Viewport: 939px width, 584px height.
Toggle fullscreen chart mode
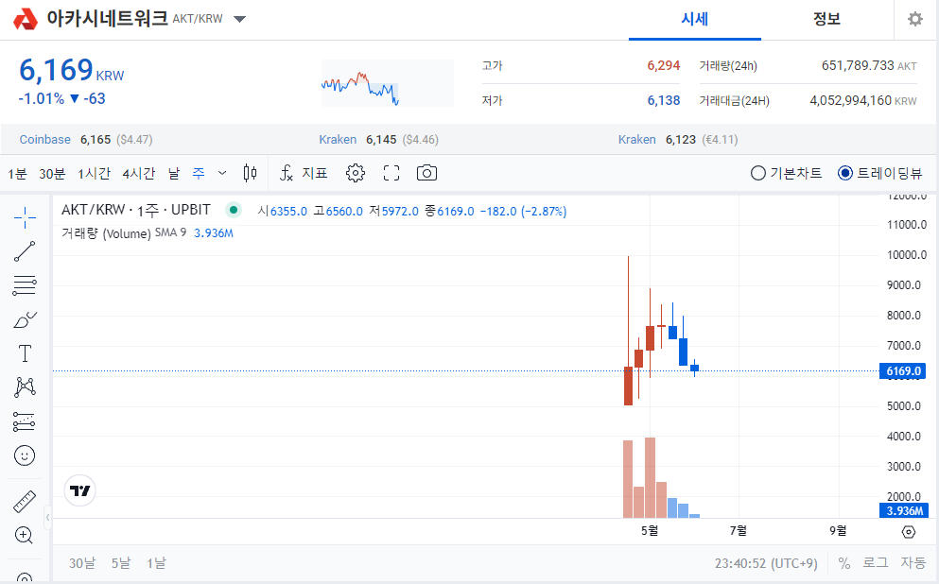(391, 174)
